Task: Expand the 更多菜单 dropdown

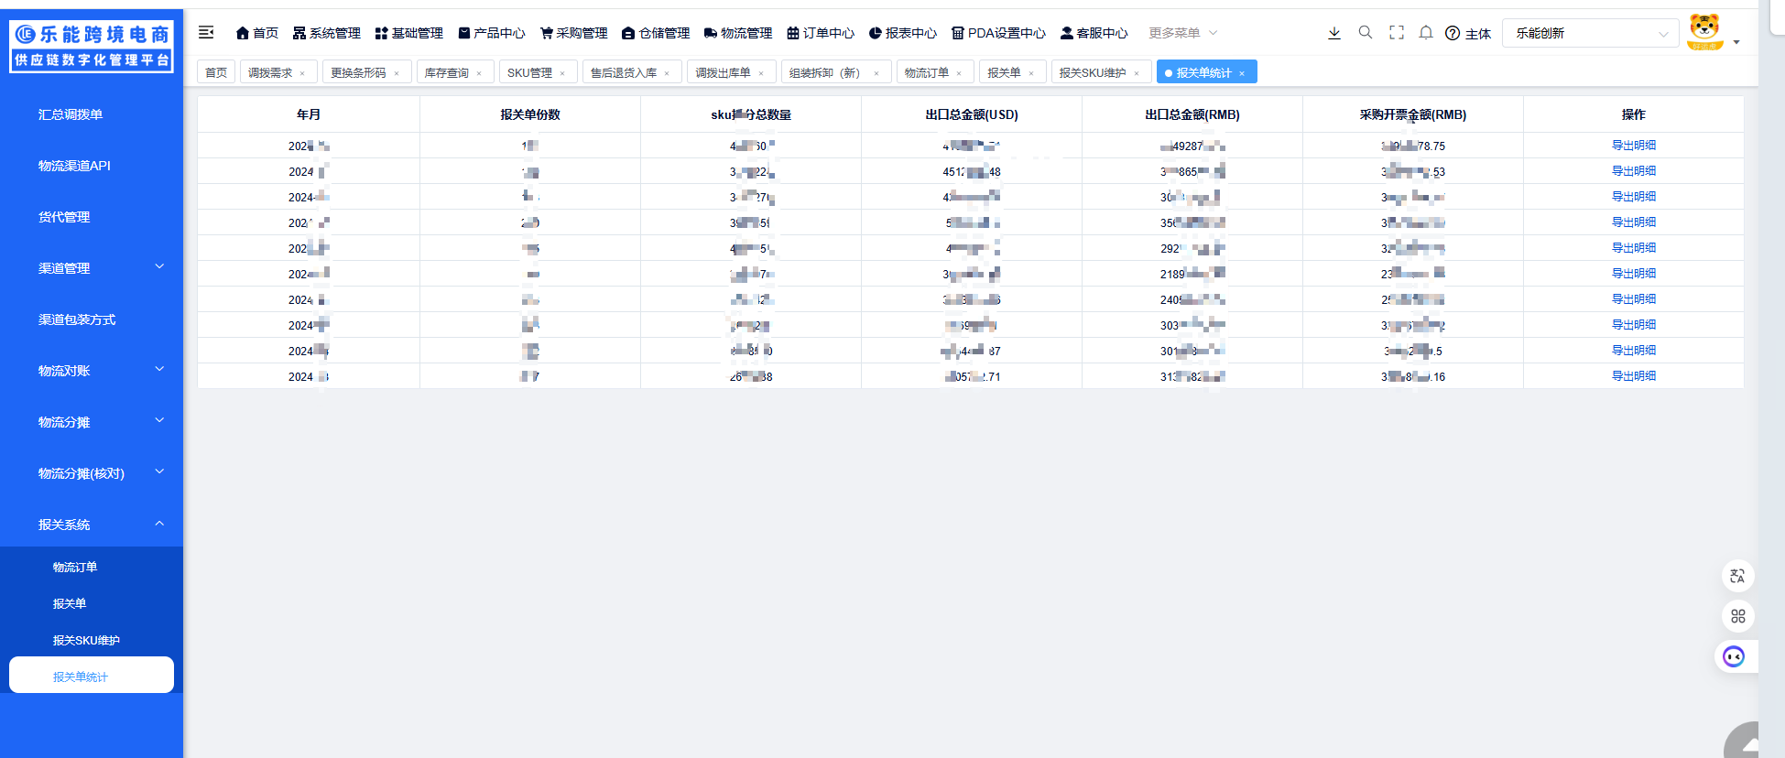Action: [x=1182, y=33]
